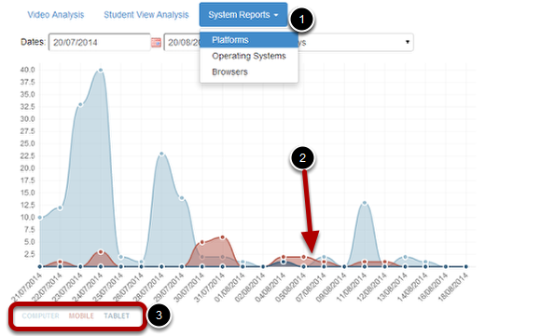Choose Operating Systems report
Image resolution: width=541 pixels, height=336 pixels.
249,56
